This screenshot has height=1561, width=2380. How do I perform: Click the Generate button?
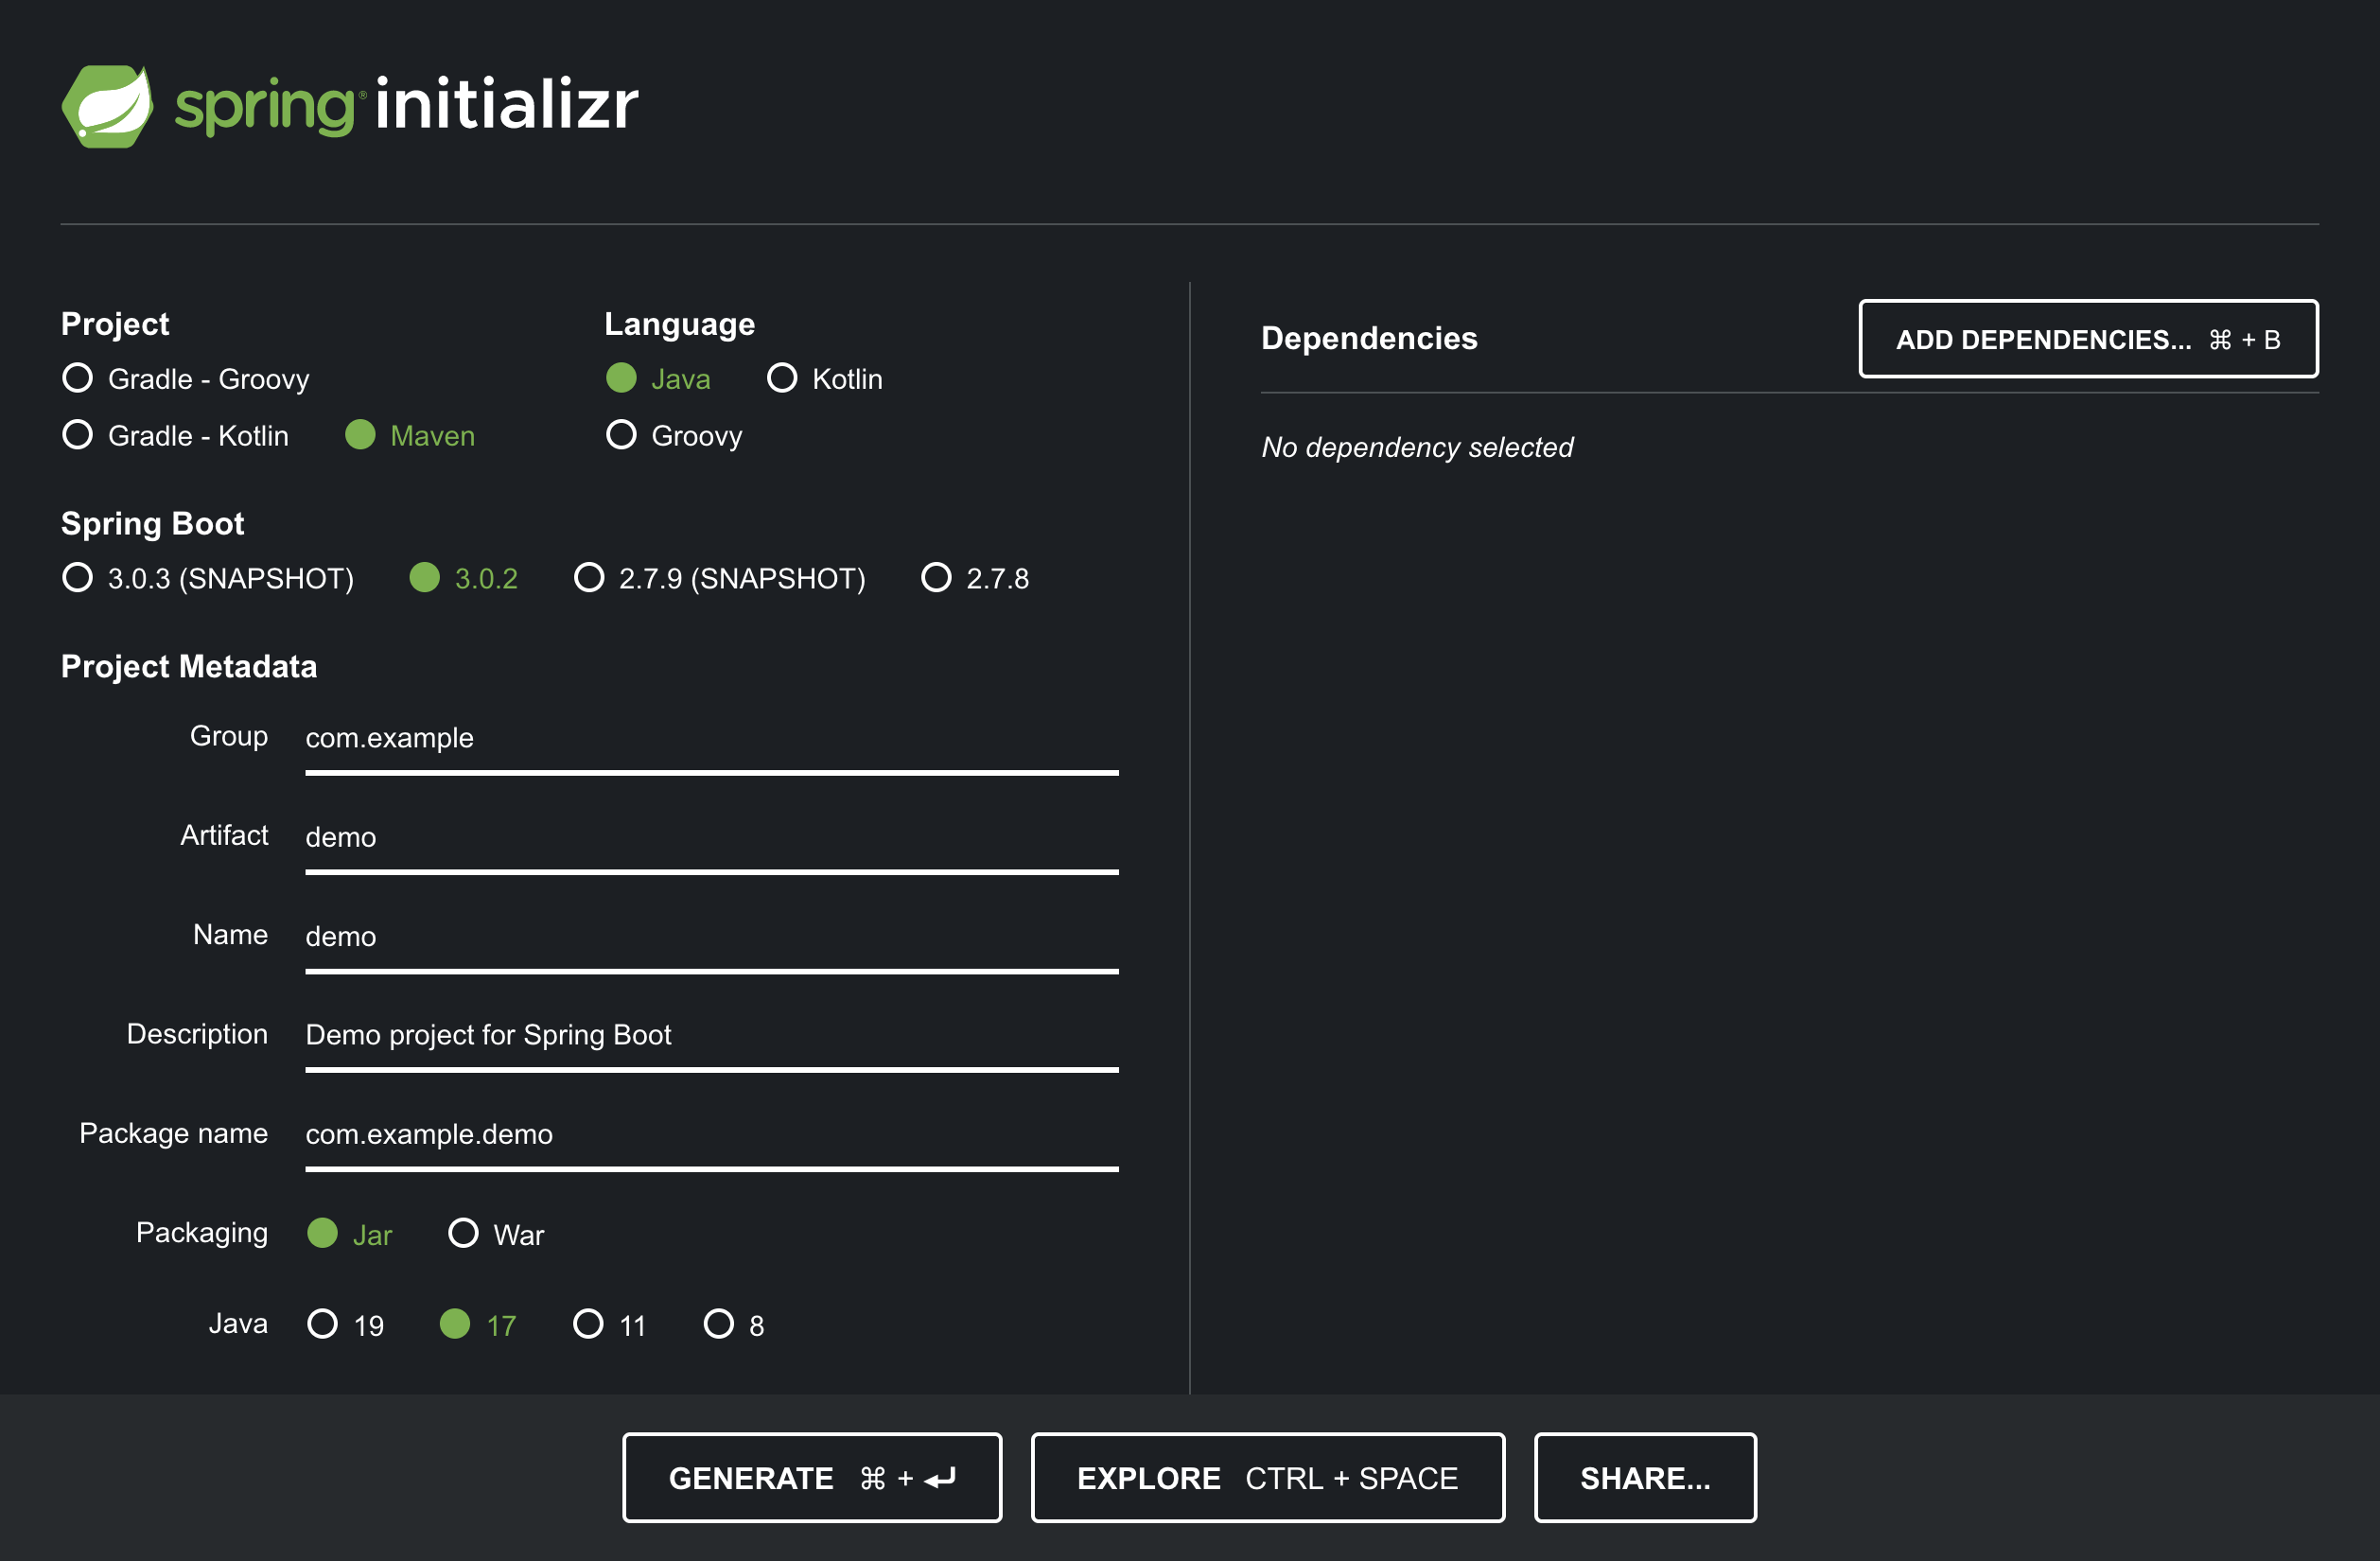tap(812, 1478)
